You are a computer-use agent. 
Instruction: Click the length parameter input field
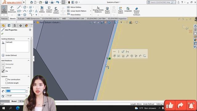[x=15, y=91]
